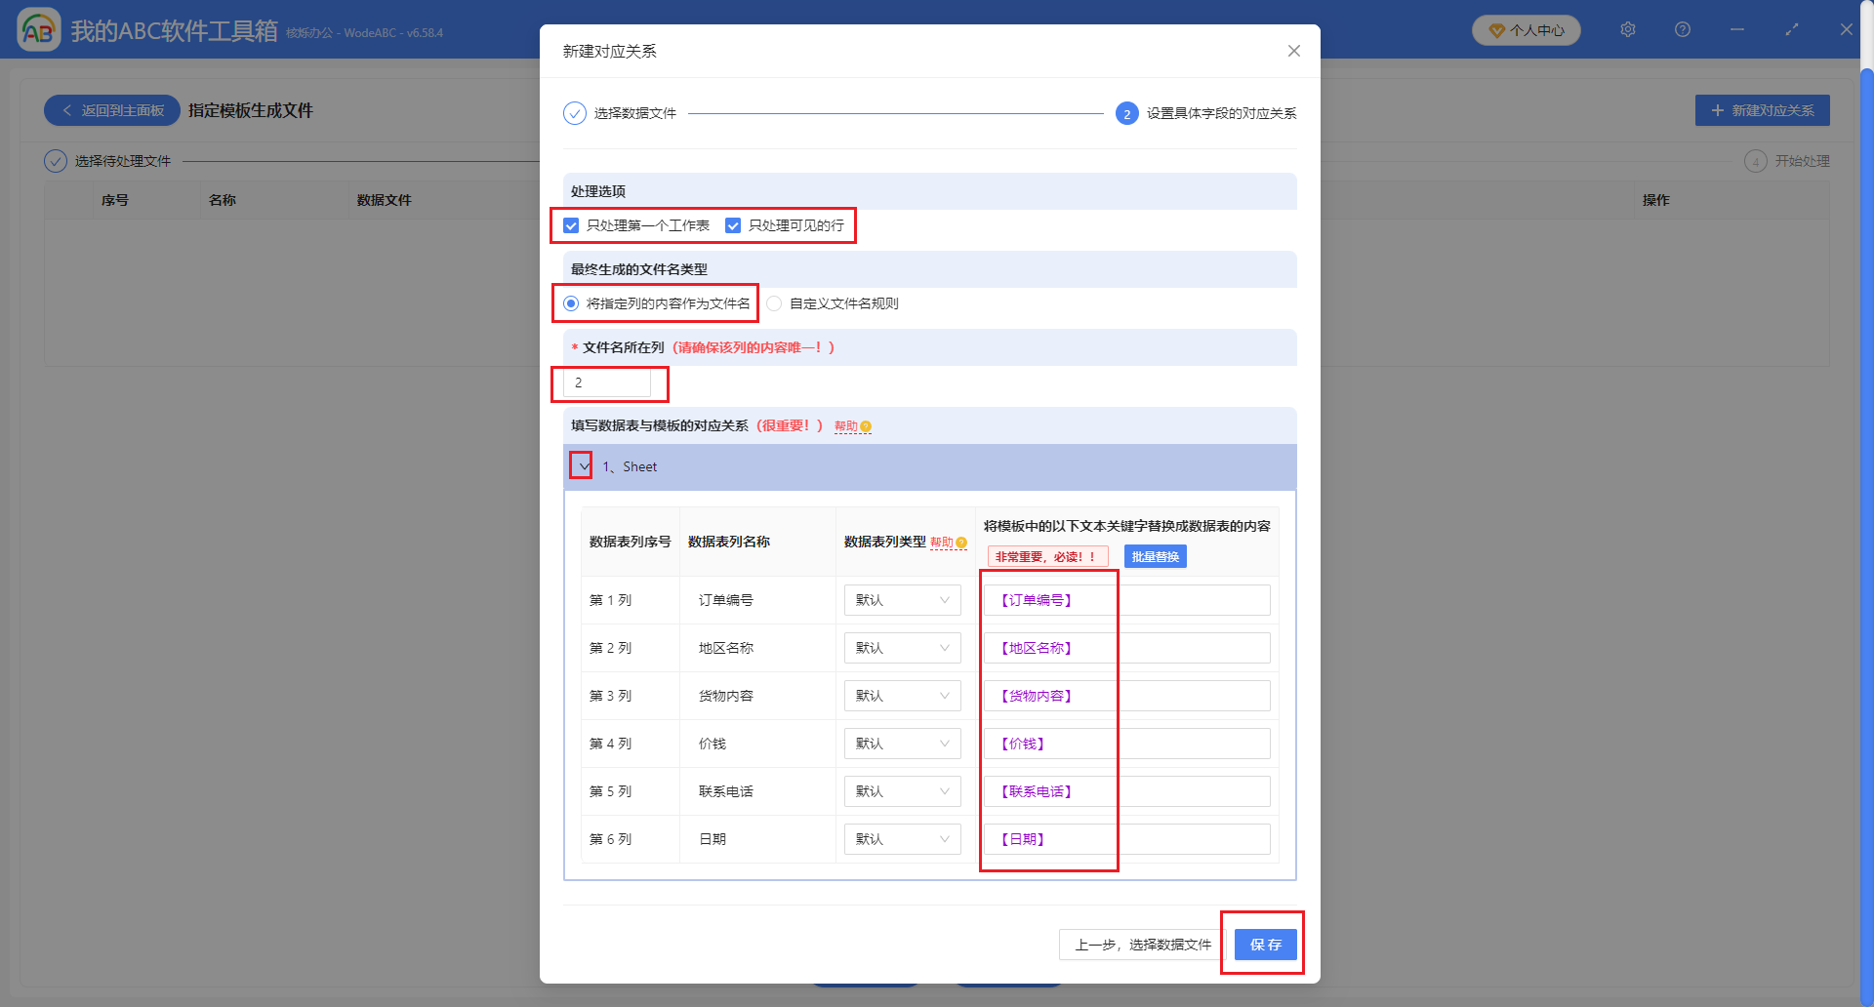Collapse the 1、Sheet section

point(580,465)
